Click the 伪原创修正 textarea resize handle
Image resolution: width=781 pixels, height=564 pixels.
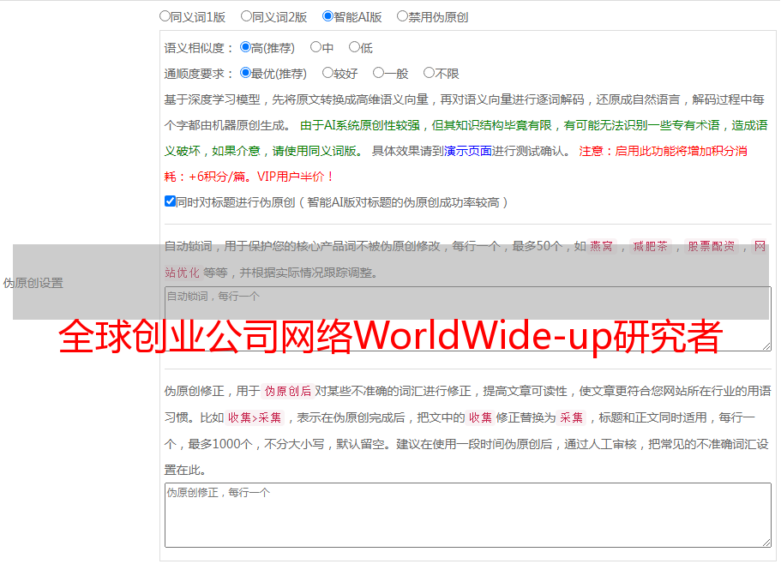[x=766, y=543]
